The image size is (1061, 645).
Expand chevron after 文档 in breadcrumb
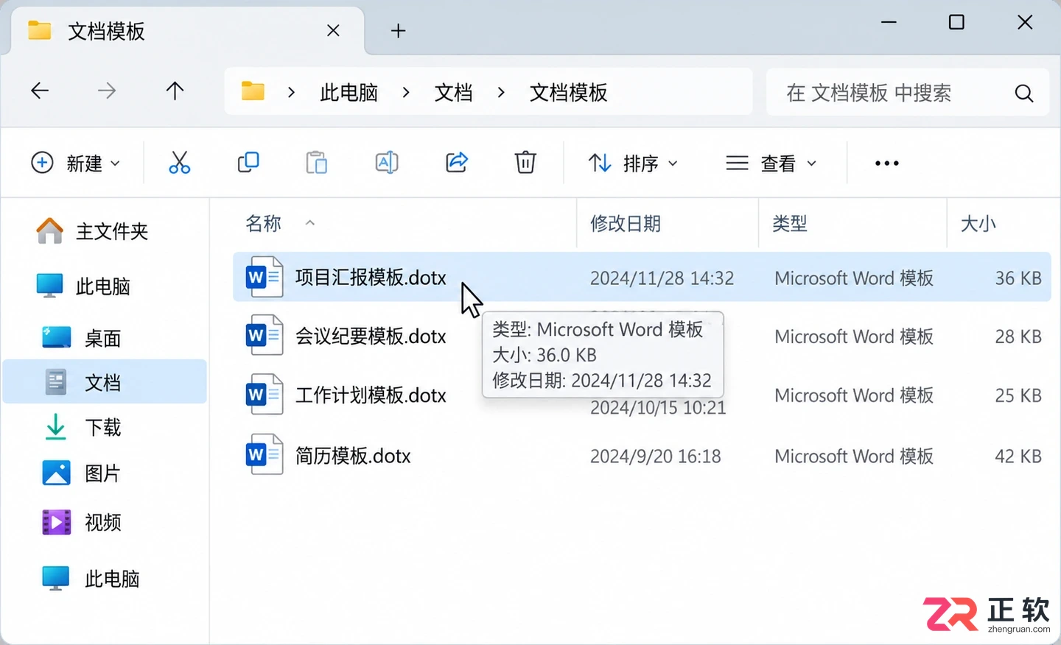[x=501, y=92]
